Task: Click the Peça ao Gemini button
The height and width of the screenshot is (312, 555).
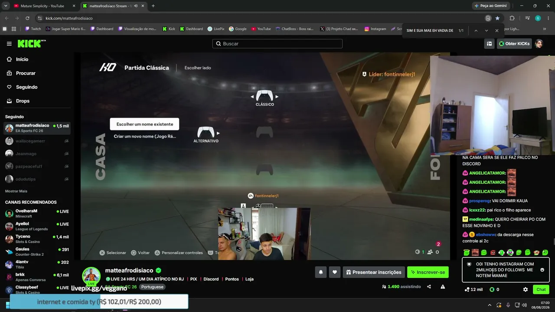Action: (490, 6)
